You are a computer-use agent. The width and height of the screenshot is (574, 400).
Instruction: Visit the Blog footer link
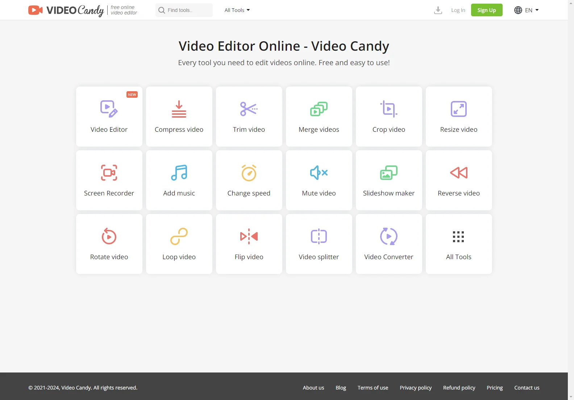tap(341, 388)
